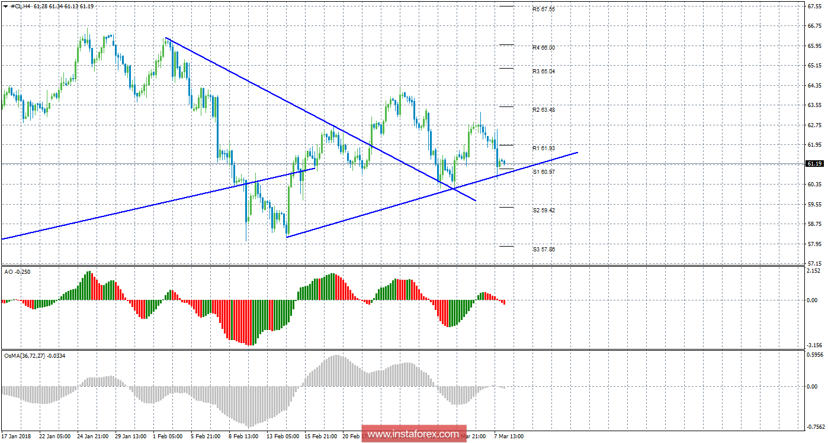
Task: Select the R1 61.93 pivot label
Action: (x=544, y=148)
